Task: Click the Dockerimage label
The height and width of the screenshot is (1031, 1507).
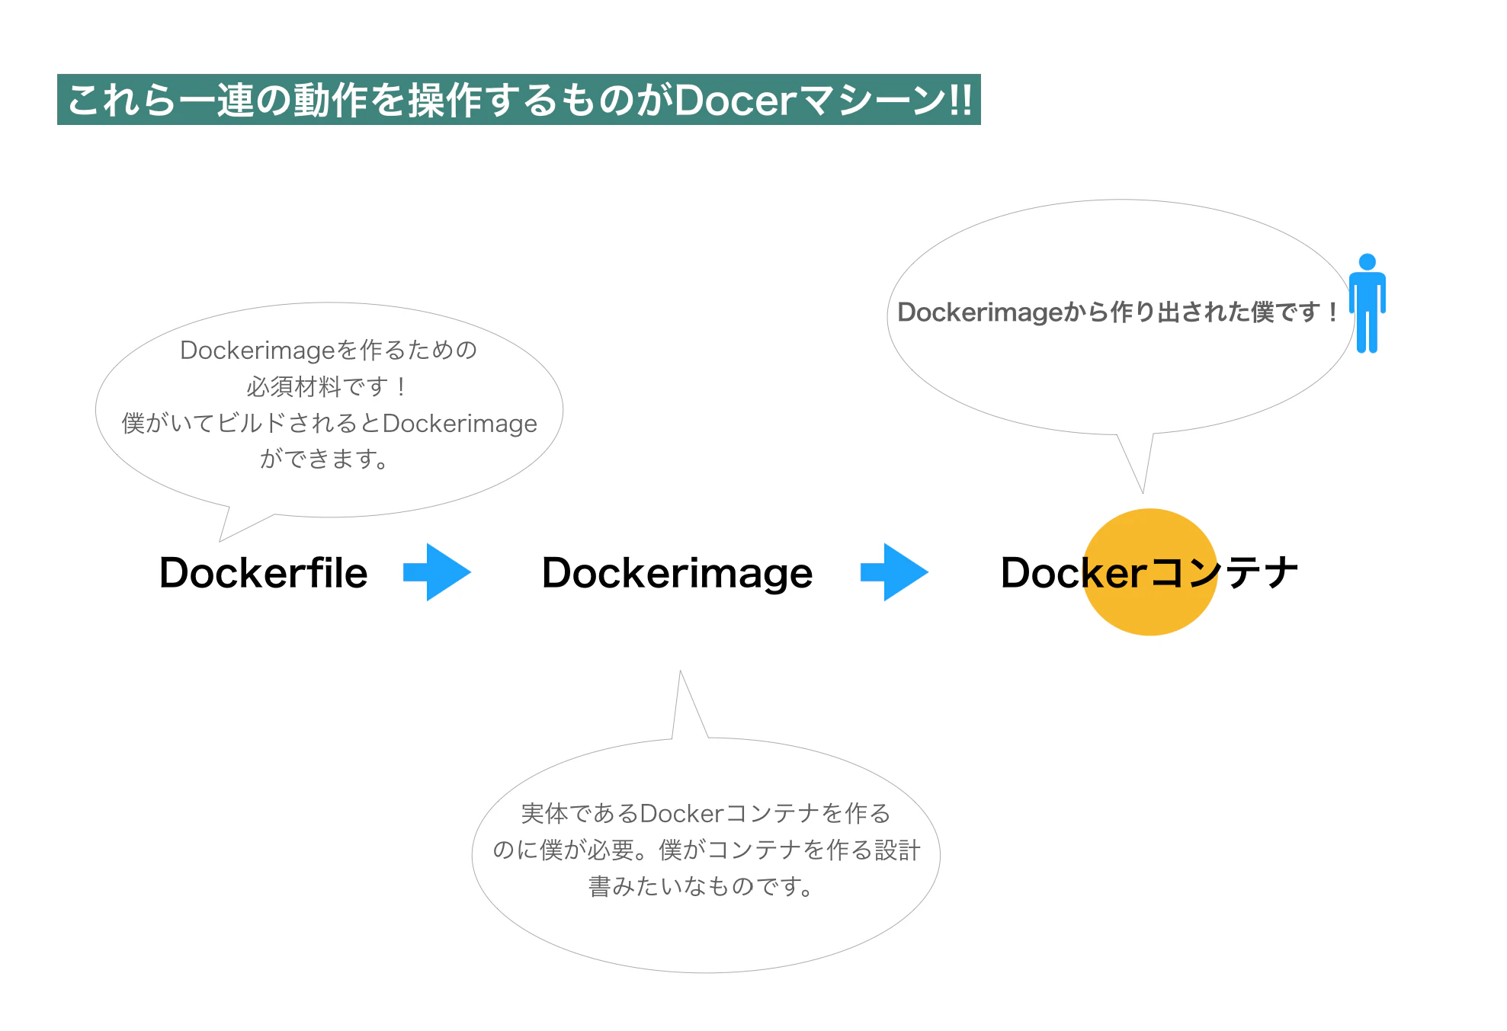Action: [677, 575]
